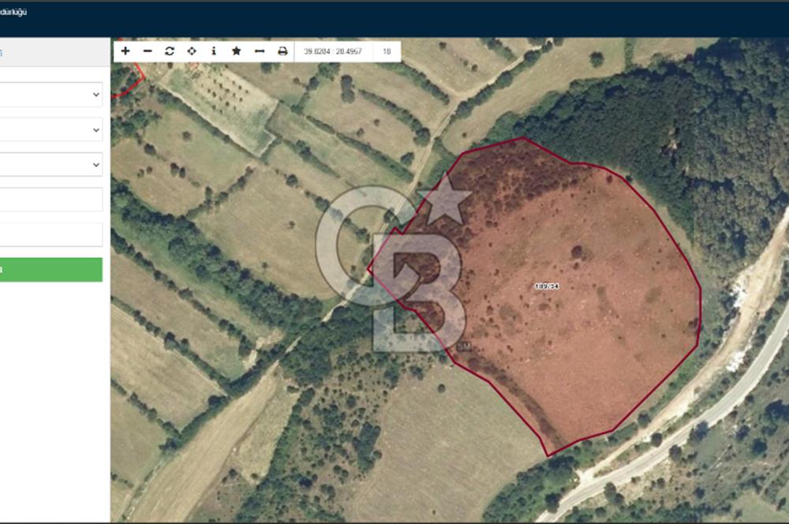Refresh the map with circular arrows icon

170,51
